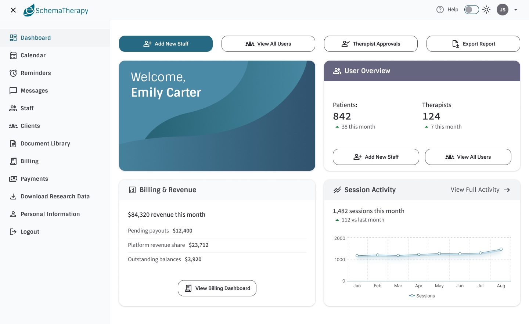The image size is (529, 324).
Task: Select Document Library label
Action: pos(46,144)
